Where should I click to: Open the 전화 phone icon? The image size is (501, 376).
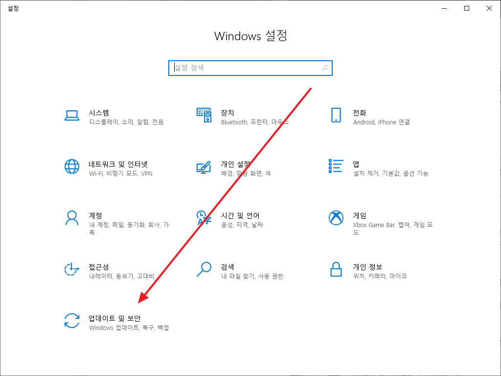coord(336,115)
